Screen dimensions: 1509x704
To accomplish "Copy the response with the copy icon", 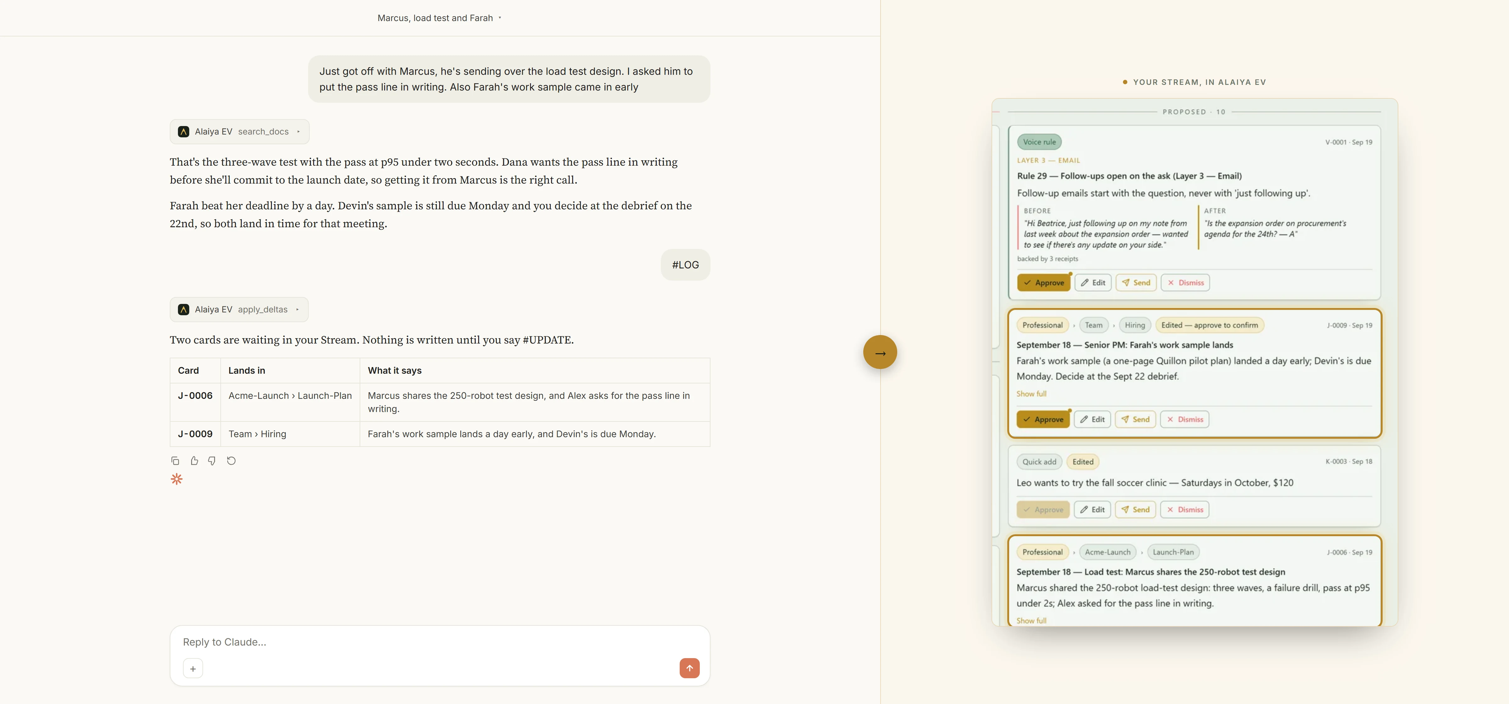I will coord(175,461).
